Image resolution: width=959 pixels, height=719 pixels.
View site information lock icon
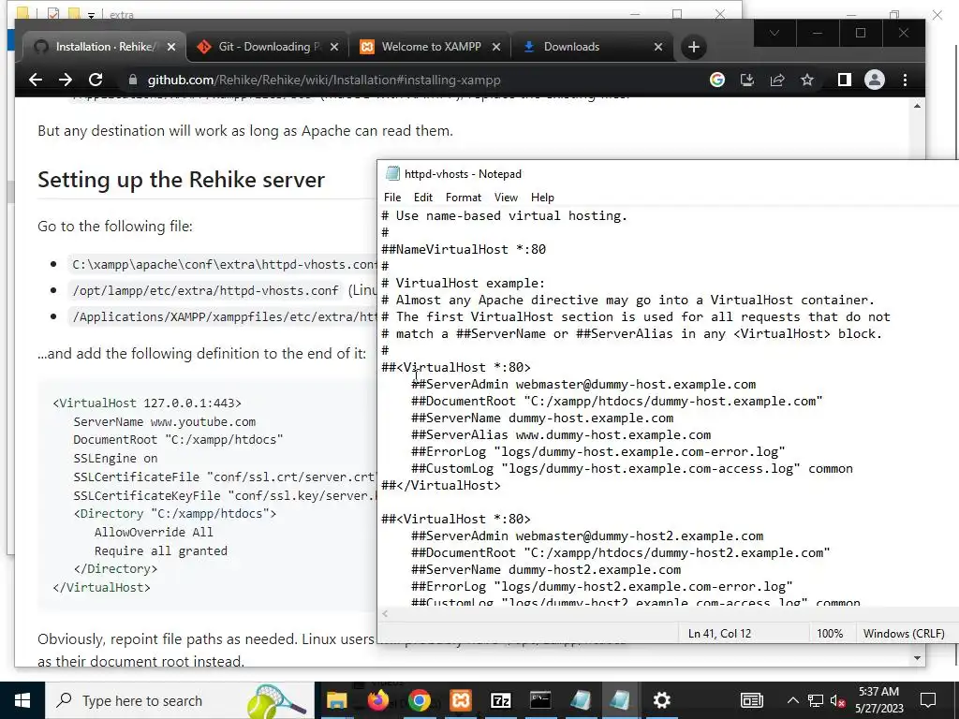pyautogui.click(x=133, y=80)
